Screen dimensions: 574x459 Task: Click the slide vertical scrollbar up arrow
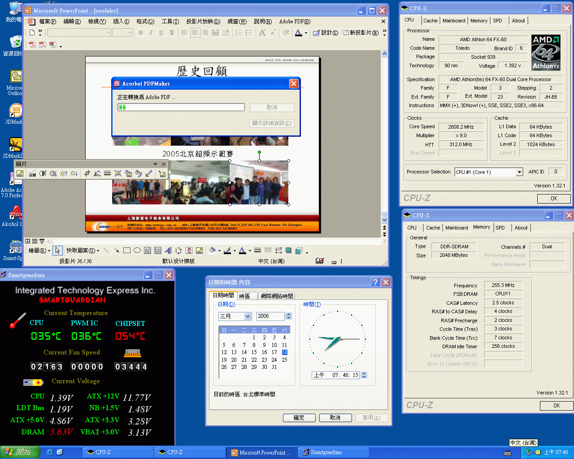coord(384,53)
